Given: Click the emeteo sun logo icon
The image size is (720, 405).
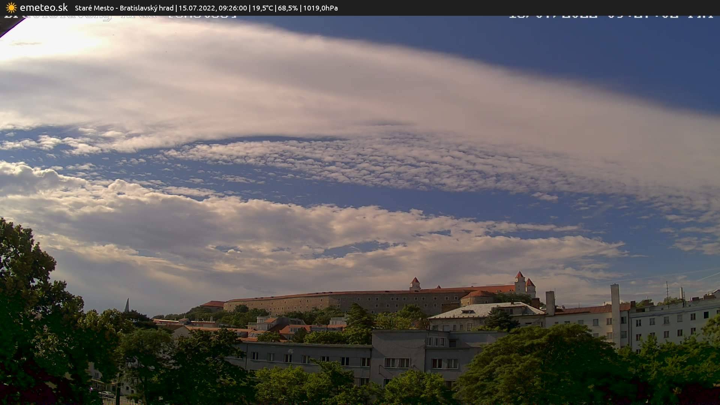Looking at the screenshot, I should coord(11,8).
